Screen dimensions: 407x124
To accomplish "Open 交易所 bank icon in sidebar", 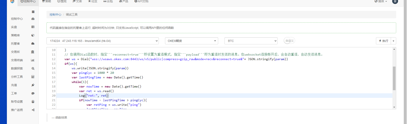I will click(33, 52).
